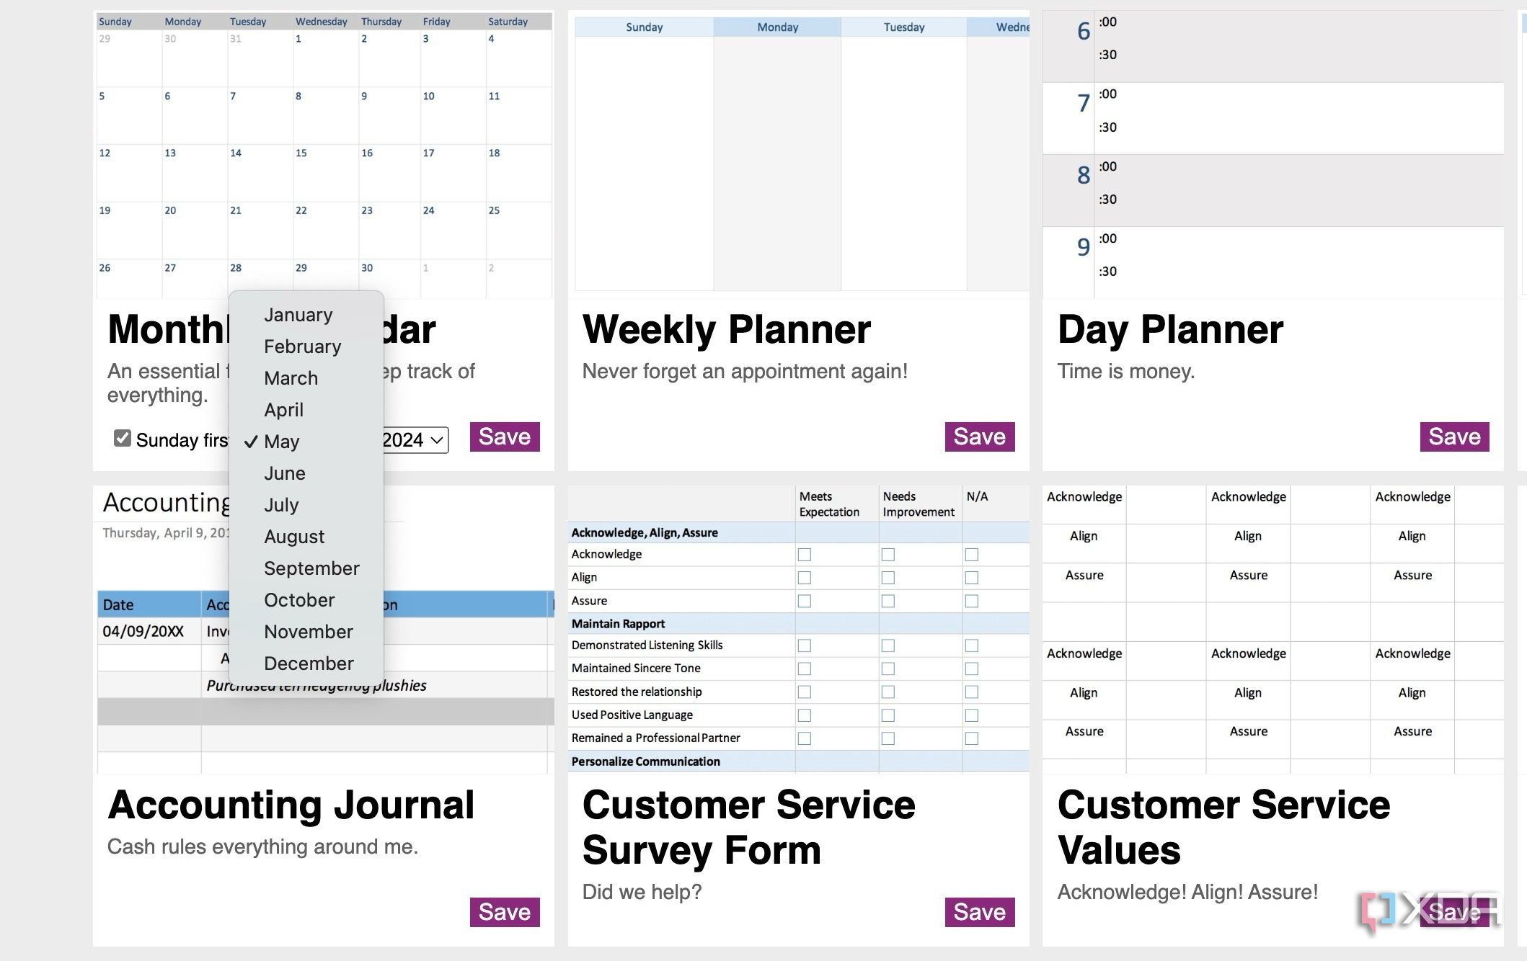Pick October from the month list
Image resolution: width=1527 pixels, height=961 pixels.
299,600
